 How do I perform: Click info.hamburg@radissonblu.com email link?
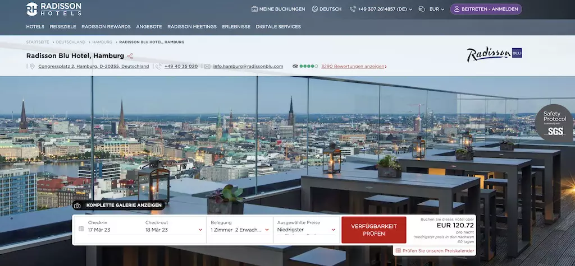(x=248, y=67)
